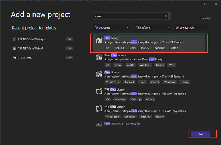Click the Class Library (.NET Framework) template icon
The height and width of the screenshot is (145, 221).
99,124
